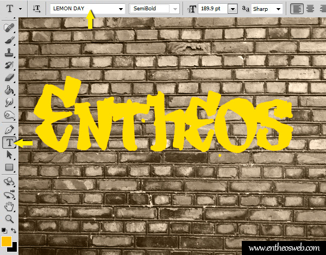Viewport: 326px width, 255px height.
Task: Select the Clone Stamp tool
Action: tap(9, 53)
